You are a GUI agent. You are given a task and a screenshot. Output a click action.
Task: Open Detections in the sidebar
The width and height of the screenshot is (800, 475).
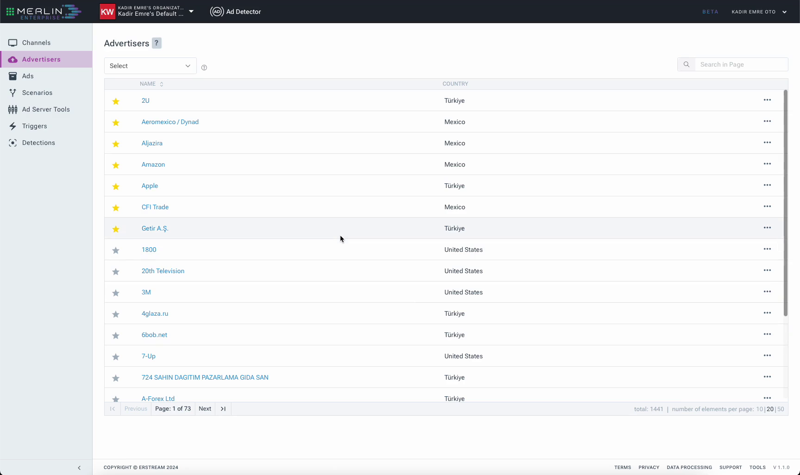pyautogui.click(x=46, y=143)
